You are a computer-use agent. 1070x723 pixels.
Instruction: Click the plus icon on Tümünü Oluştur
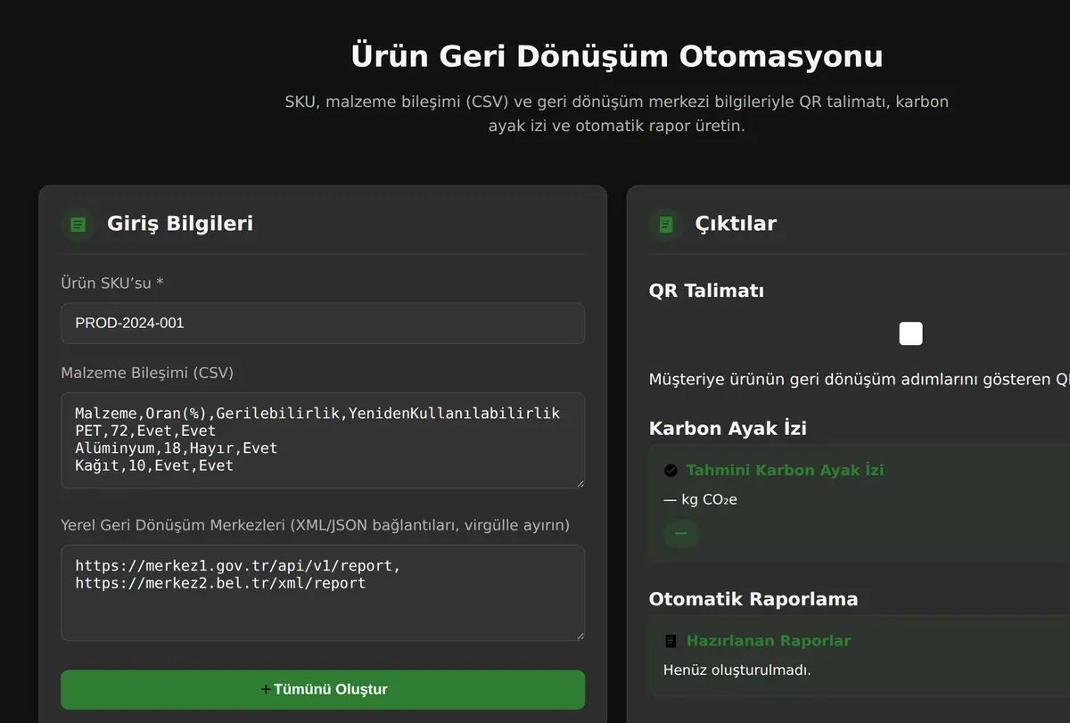pyautogui.click(x=266, y=689)
